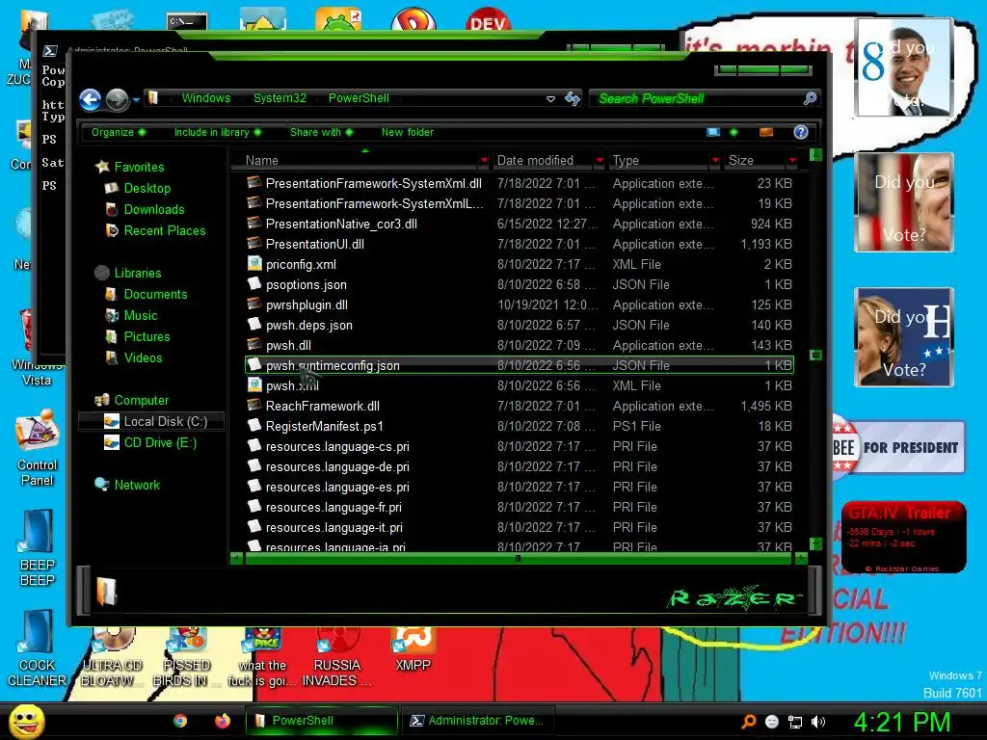This screenshot has height=740, width=987.
Task: Click the Forward navigation arrow
Action: 117,99
